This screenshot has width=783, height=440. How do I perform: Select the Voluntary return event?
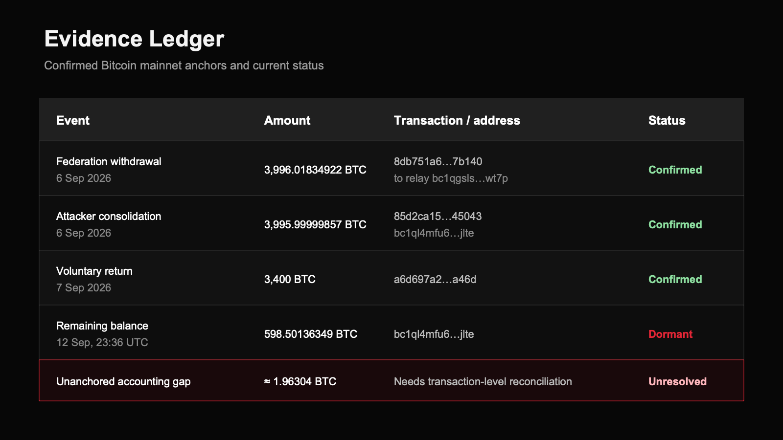(x=94, y=271)
